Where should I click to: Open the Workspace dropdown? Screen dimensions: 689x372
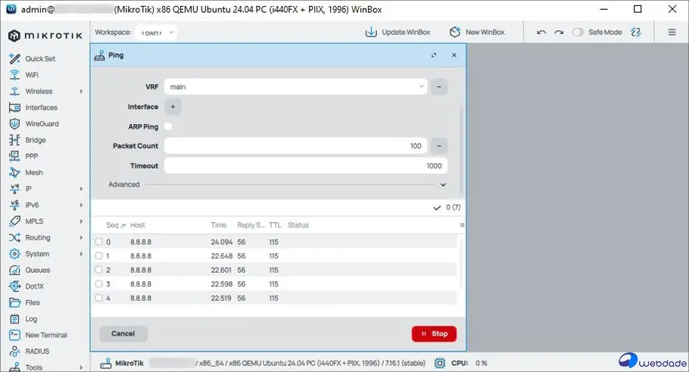point(157,33)
